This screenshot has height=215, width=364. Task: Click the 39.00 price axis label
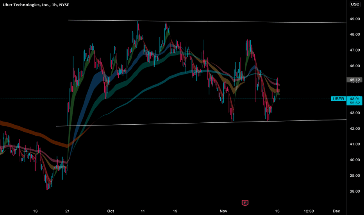[x=355, y=176]
